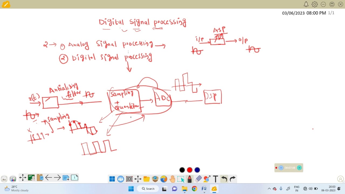Open Google Chrome from the taskbar
Image resolution: width=345 pixels, height=194 pixels.
[x=194, y=189]
